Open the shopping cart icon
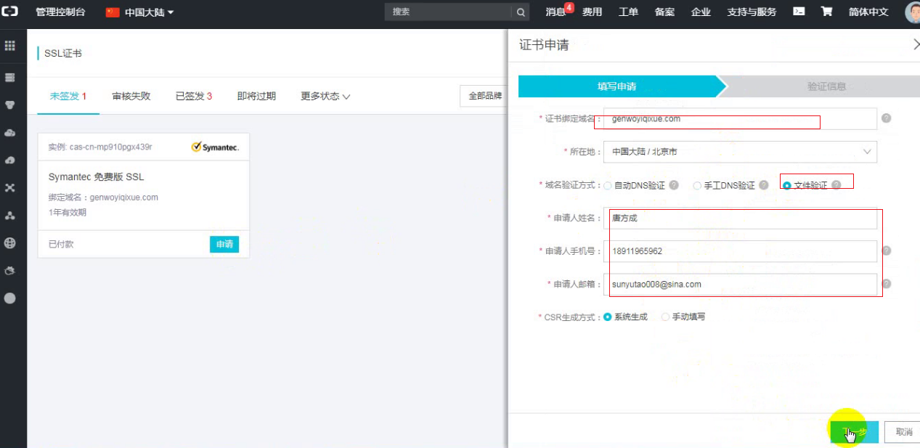The height and width of the screenshot is (448, 920). [826, 12]
